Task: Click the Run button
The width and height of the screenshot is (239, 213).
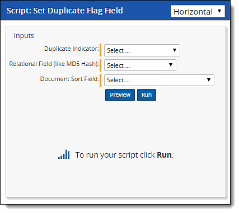Action: (147, 95)
